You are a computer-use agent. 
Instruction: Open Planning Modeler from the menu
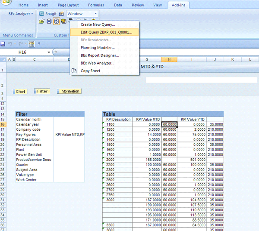[x=98, y=48]
